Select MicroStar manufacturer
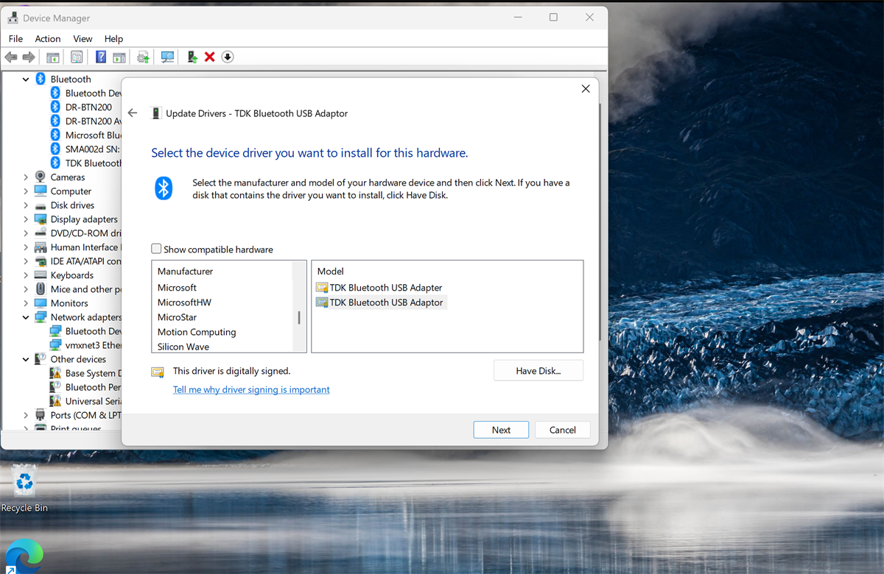The width and height of the screenshot is (884, 574). point(177,317)
